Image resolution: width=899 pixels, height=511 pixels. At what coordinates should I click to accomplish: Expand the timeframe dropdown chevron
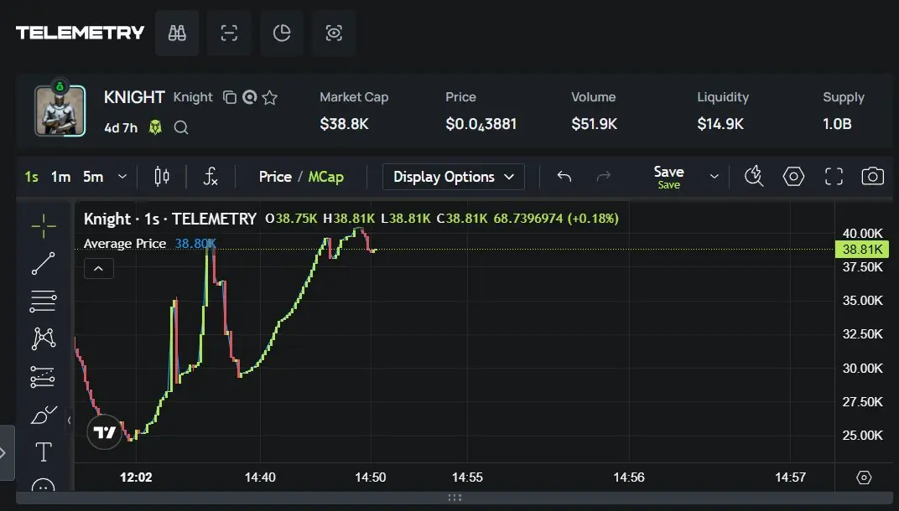[122, 177]
